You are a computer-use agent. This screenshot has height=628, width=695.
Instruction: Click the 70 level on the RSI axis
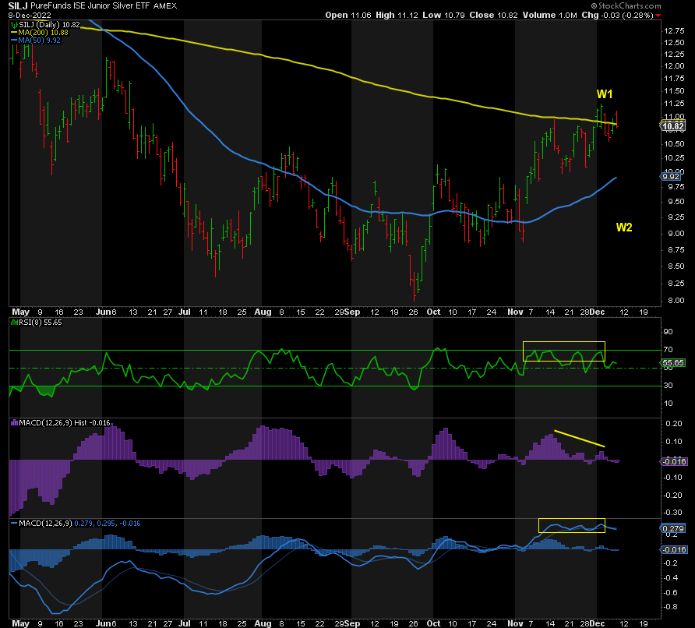click(668, 350)
